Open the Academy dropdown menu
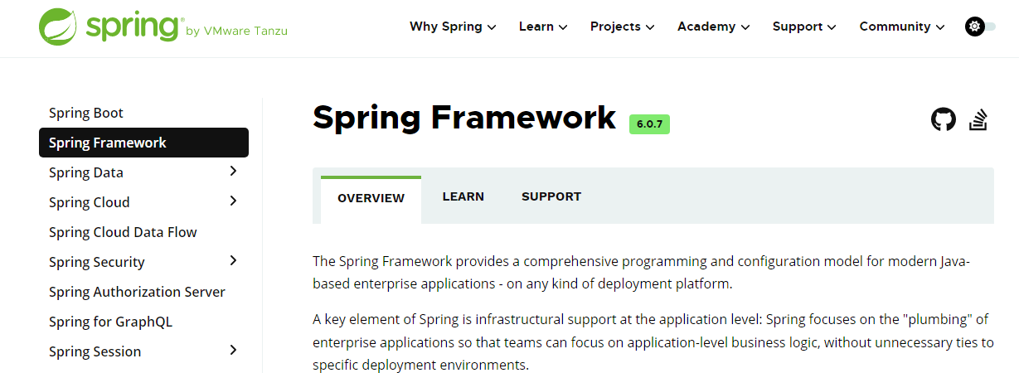Image resolution: width=1019 pixels, height=373 pixels. pyautogui.click(x=714, y=27)
